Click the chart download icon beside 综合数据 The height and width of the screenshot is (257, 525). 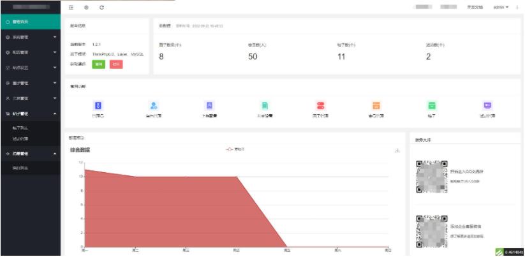click(397, 151)
